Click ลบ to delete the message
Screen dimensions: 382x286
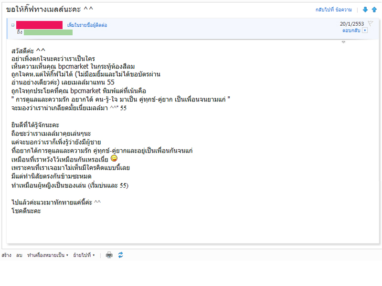pyautogui.click(x=19, y=255)
